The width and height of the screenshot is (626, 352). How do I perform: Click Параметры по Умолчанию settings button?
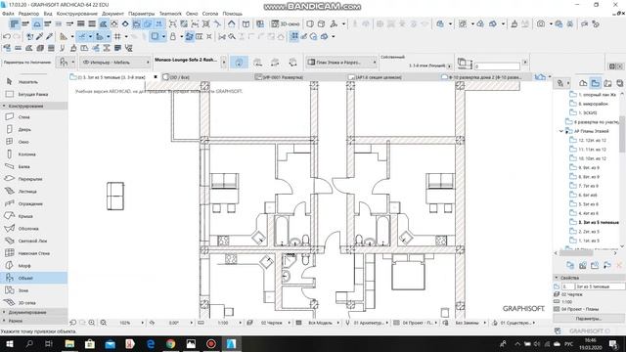click(x=64, y=63)
